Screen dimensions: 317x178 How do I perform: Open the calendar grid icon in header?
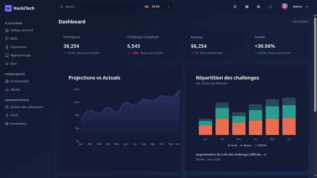click(247, 7)
